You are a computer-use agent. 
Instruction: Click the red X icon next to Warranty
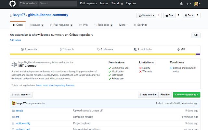point(140,71)
